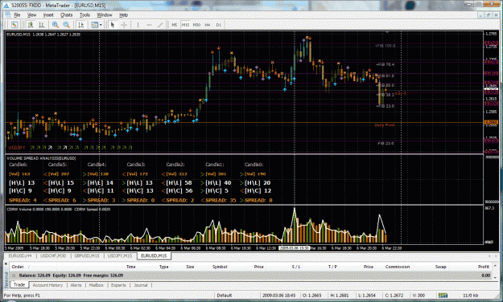Select the horizontal line drawing tool

149,25
